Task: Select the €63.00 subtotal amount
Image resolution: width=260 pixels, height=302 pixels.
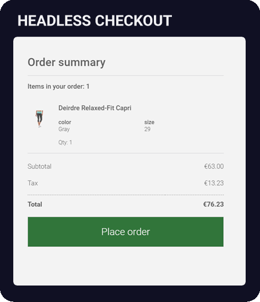Action: [214, 166]
